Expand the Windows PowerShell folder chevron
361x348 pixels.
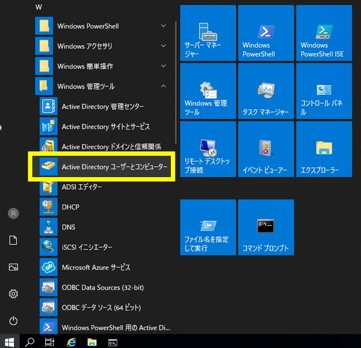[x=164, y=26]
